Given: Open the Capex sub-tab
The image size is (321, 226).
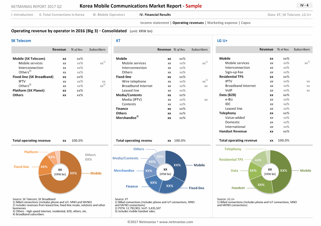Looking at the screenshot, I should [x=246, y=23].
